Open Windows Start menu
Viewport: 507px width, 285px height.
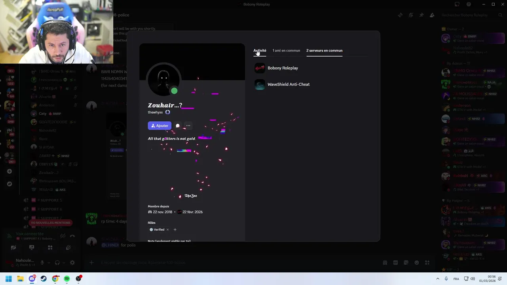pos(9,279)
